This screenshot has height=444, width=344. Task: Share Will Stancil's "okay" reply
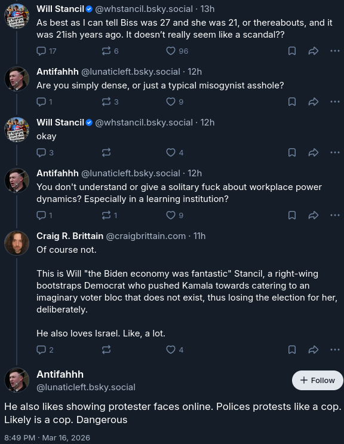(x=313, y=152)
